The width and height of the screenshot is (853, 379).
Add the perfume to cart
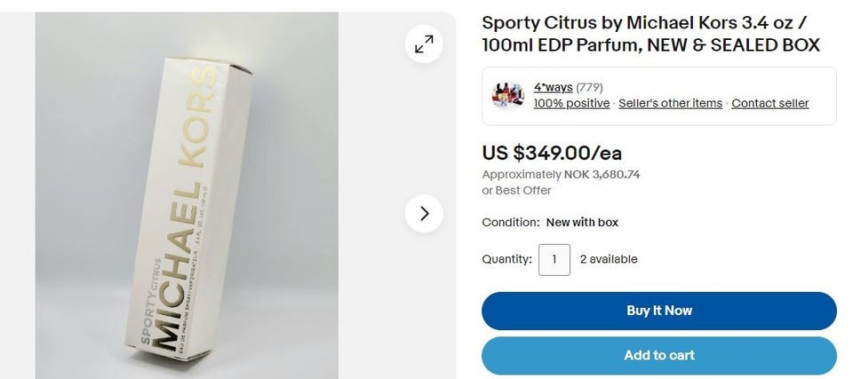coord(658,355)
